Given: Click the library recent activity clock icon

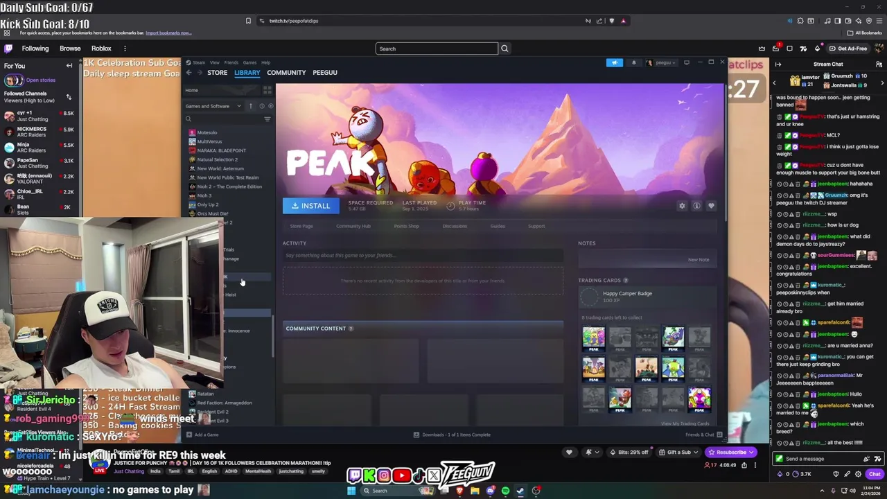Looking at the screenshot, I should pos(261,106).
